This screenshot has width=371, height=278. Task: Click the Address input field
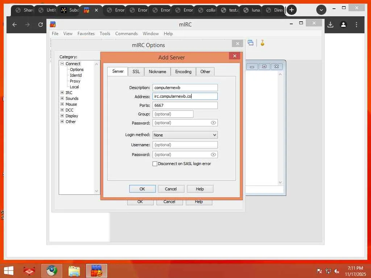click(x=185, y=96)
